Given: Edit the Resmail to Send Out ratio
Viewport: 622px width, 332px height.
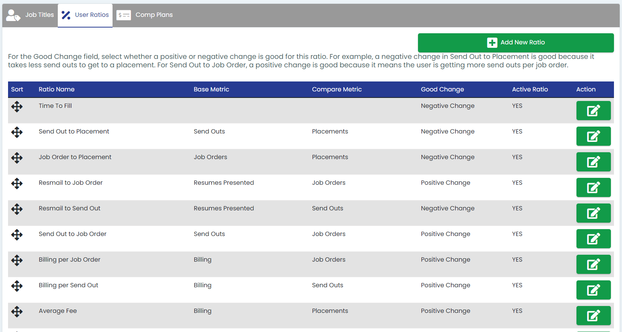Looking at the screenshot, I should point(593,213).
